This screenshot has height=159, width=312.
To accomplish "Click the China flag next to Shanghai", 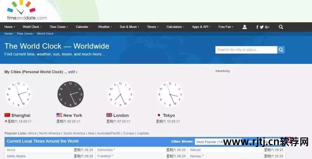I will point(8,115).
